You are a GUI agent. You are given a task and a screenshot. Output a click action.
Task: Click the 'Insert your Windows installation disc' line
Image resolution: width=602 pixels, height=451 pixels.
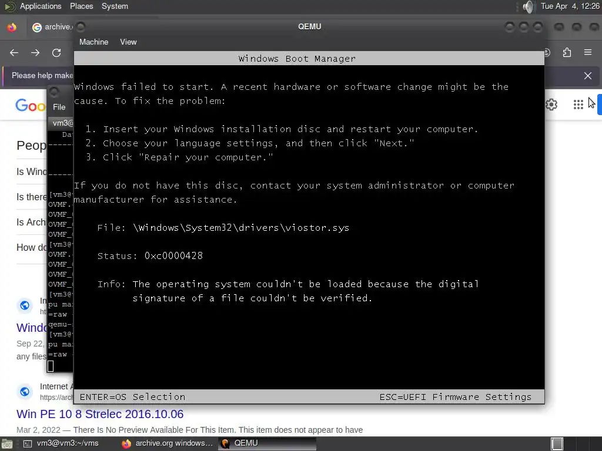(x=282, y=129)
